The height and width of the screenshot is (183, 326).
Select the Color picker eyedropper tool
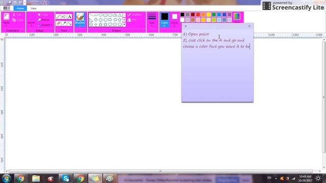click(64, 23)
